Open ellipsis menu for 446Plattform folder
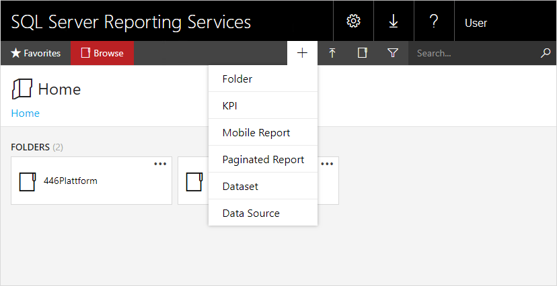 coord(160,164)
